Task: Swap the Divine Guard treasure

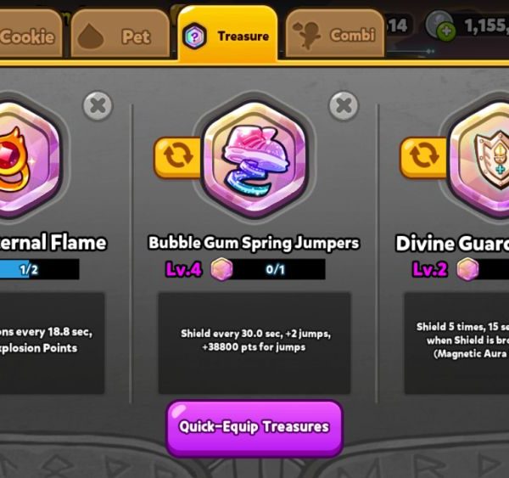Action: [x=423, y=158]
